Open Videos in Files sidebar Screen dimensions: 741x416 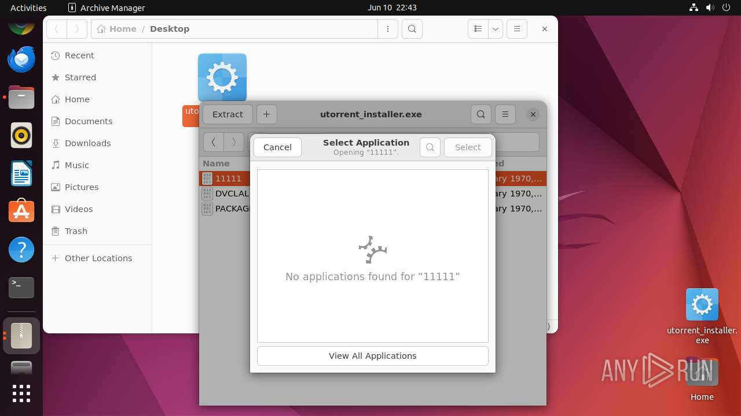coord(97,209)
